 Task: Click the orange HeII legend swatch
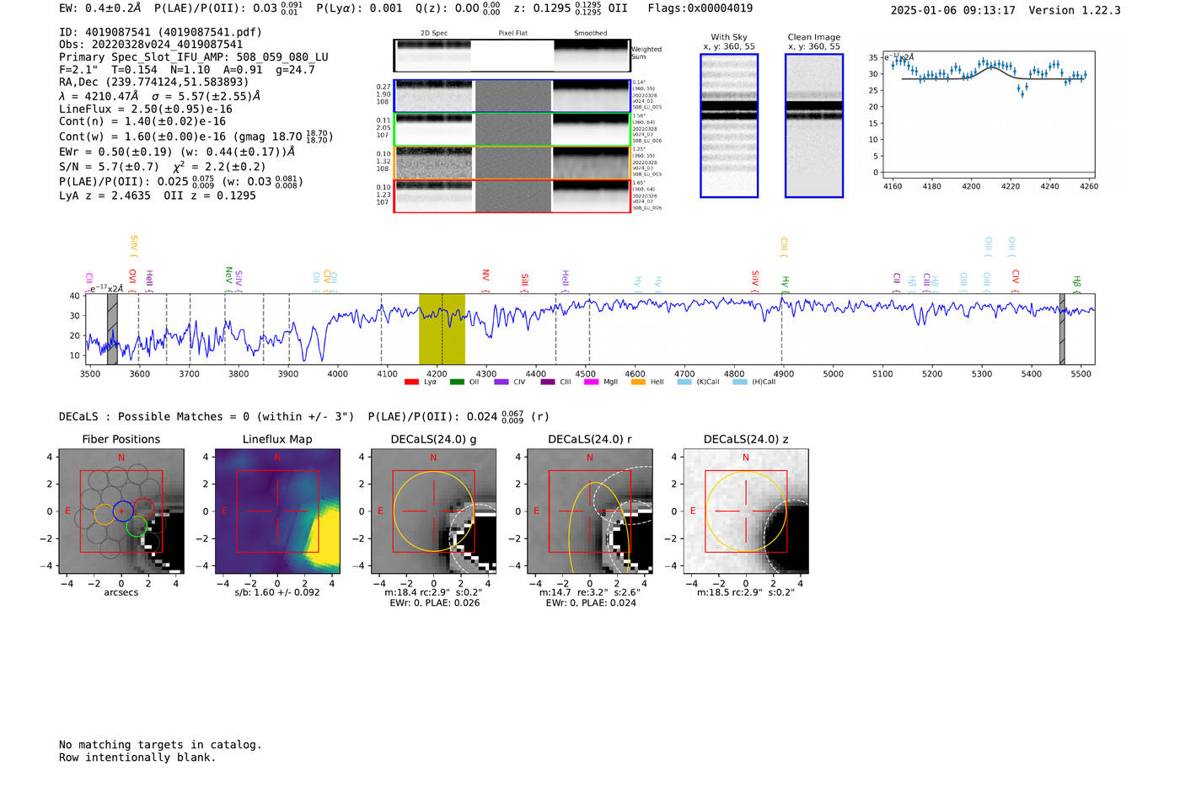coord(638,382)
